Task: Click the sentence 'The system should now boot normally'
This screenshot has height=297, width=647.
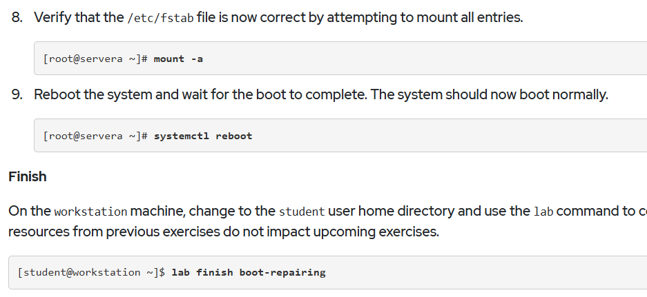Action: (x=489, y=94)
